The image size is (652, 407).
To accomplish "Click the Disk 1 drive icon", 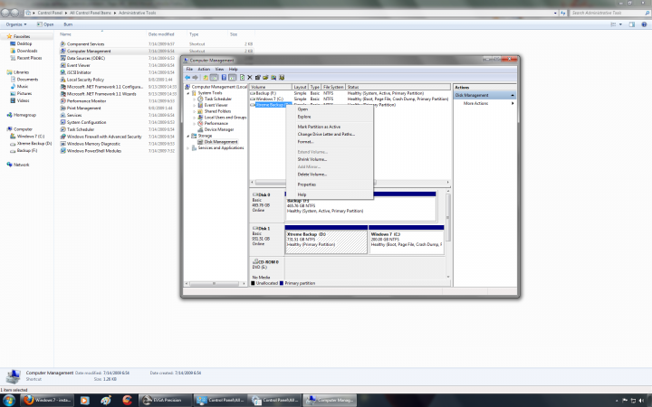I will click(255, 228).
